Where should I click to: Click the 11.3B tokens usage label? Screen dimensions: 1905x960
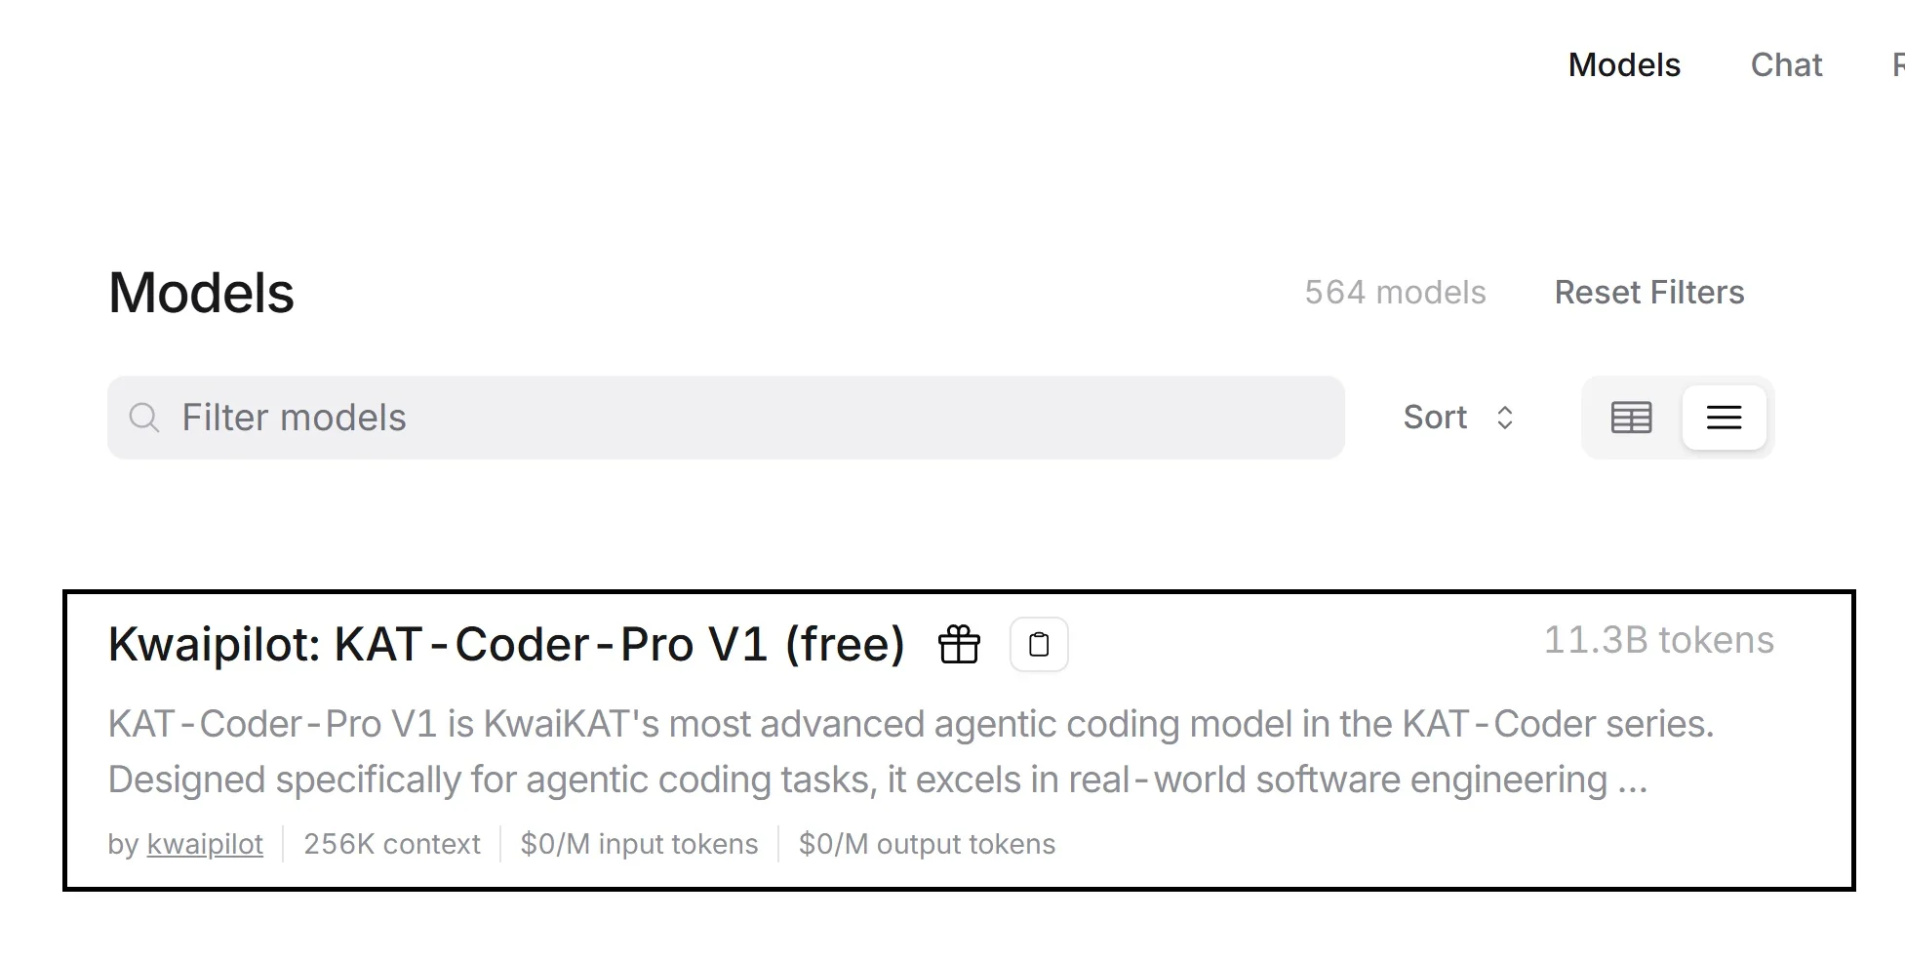(1658, 641)
